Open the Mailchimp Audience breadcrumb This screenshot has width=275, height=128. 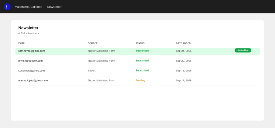tap(28, 7)
